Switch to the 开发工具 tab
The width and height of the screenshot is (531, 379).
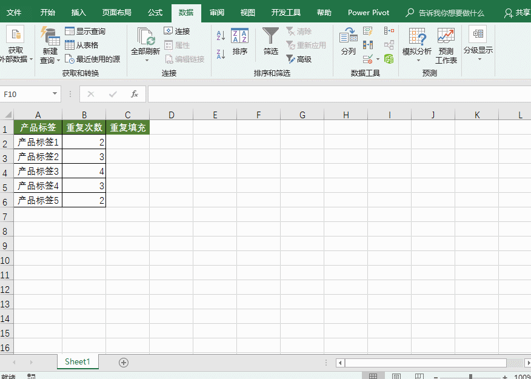286,13
